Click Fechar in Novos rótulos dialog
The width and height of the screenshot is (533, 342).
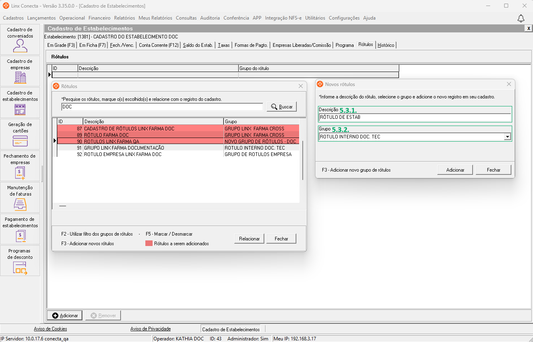494,170
